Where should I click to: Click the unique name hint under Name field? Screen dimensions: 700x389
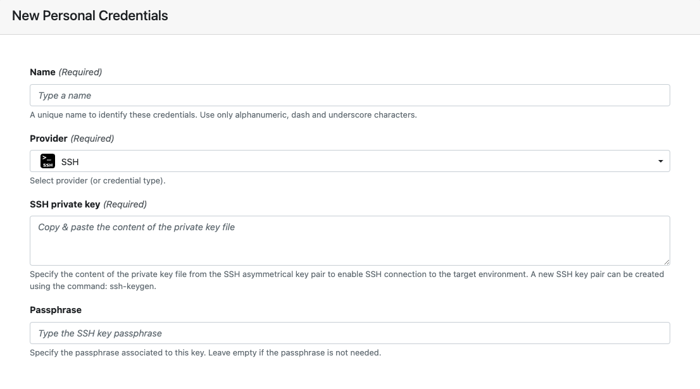click(x=223, y=115)
